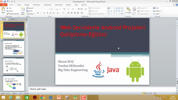Close the slides thumbnail pane
The height and width of the screenshot is (100, 178).
pos(26,19)
